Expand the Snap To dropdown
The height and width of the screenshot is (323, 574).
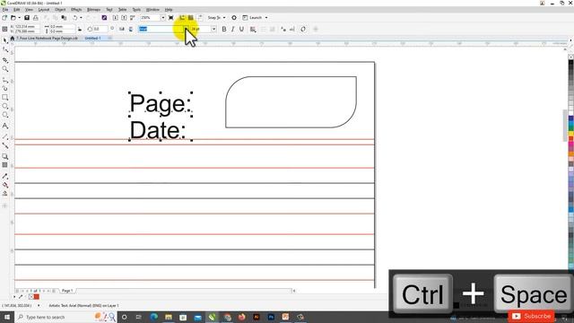(x=224, y=18)
